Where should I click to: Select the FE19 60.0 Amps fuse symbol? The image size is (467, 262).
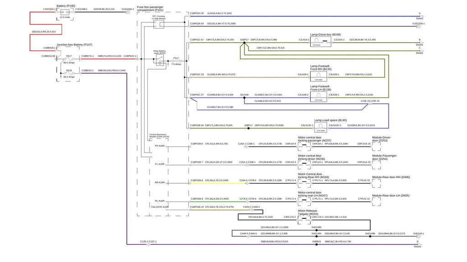click(x=69, y=73)
